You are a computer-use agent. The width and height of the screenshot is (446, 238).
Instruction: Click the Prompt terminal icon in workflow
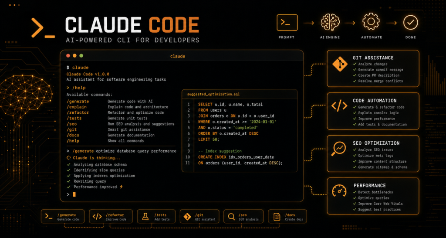tap(287, 23)
